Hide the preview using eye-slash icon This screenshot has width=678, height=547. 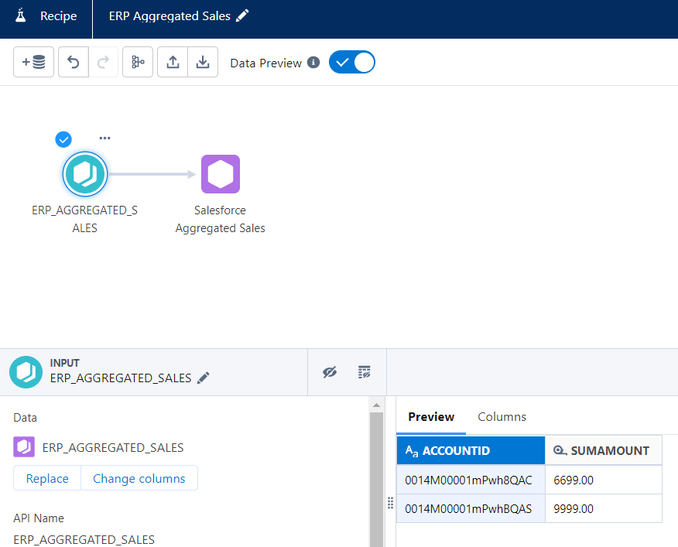pos(330,372)
